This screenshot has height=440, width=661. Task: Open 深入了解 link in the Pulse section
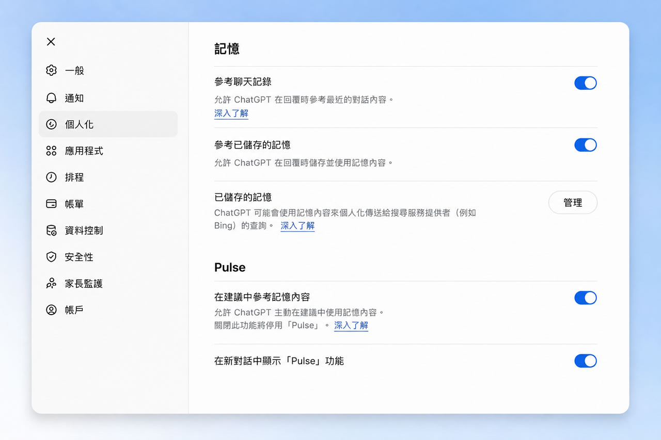351,325
